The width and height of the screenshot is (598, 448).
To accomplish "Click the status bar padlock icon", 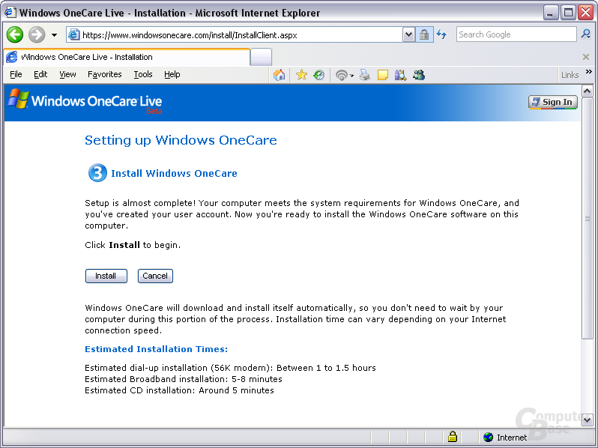I will pos(453,436).
